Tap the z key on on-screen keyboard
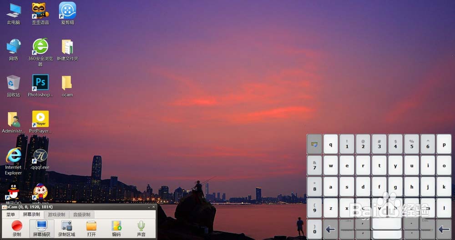455x240 pixels. point(330,208)
